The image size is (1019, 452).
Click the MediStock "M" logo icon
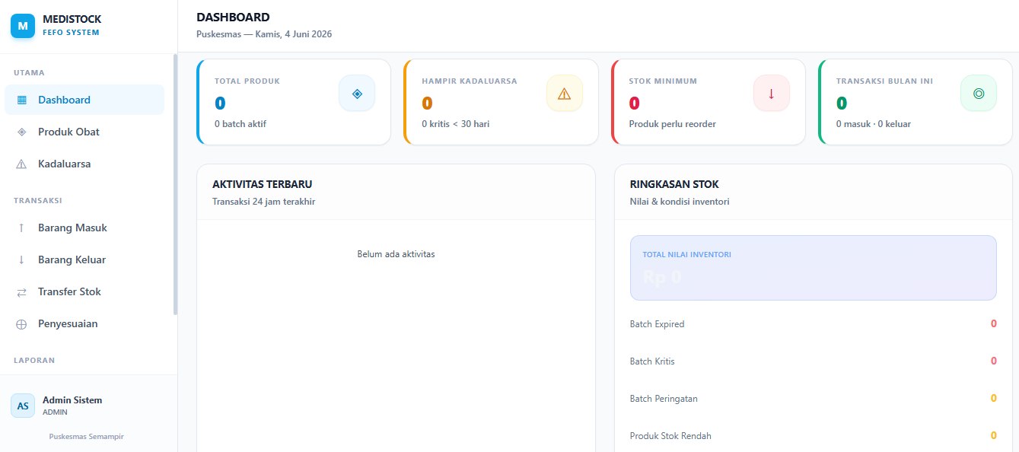click(23, 26)
